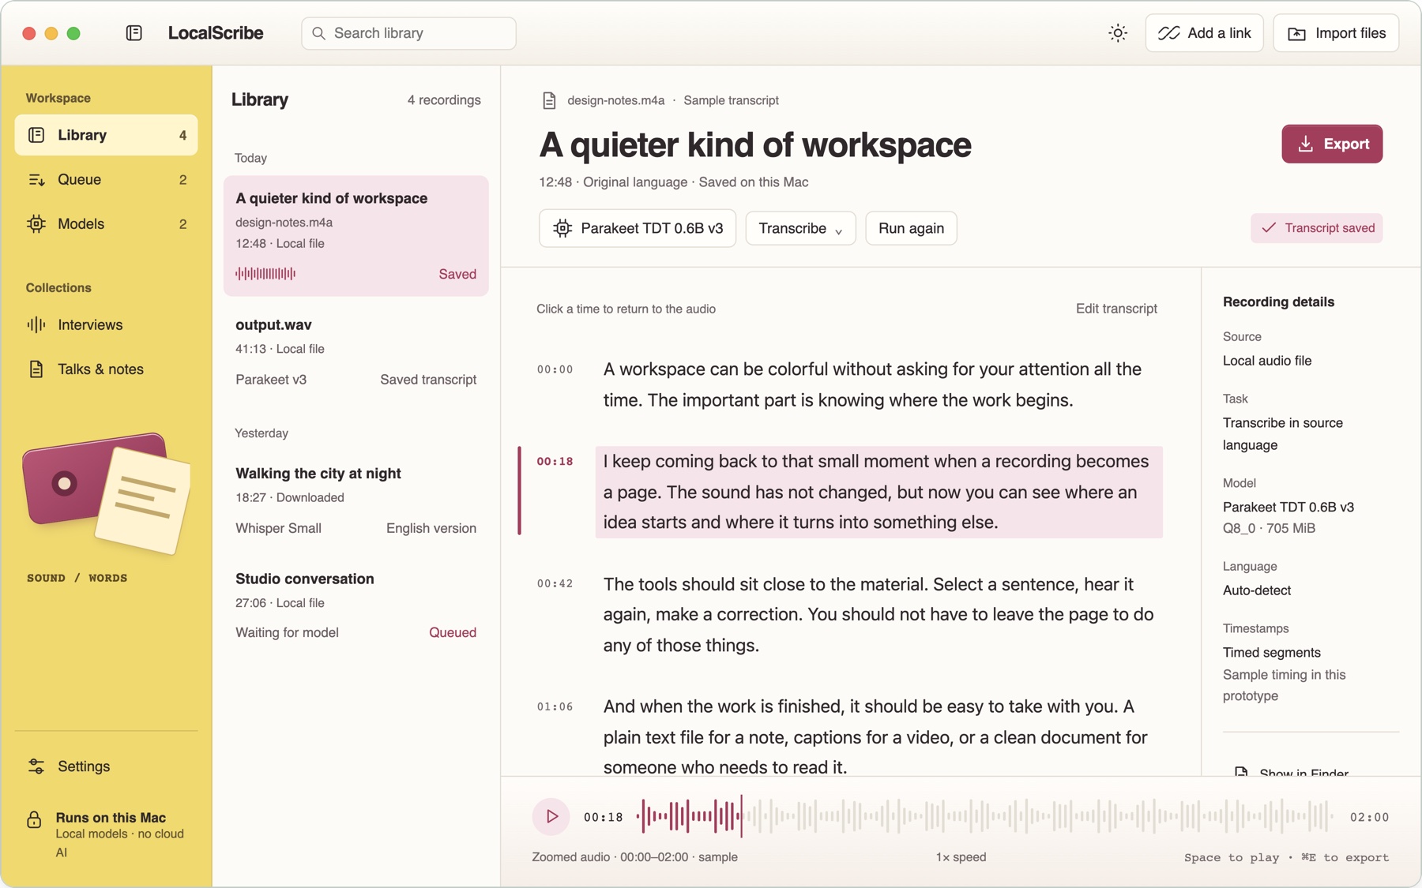Click the Run again button

click(x=911, y=228)
